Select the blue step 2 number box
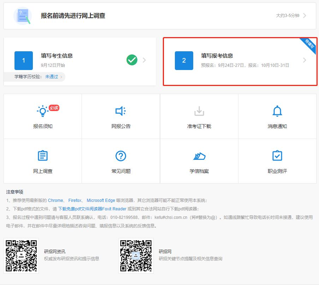 [x=184, y=60]
